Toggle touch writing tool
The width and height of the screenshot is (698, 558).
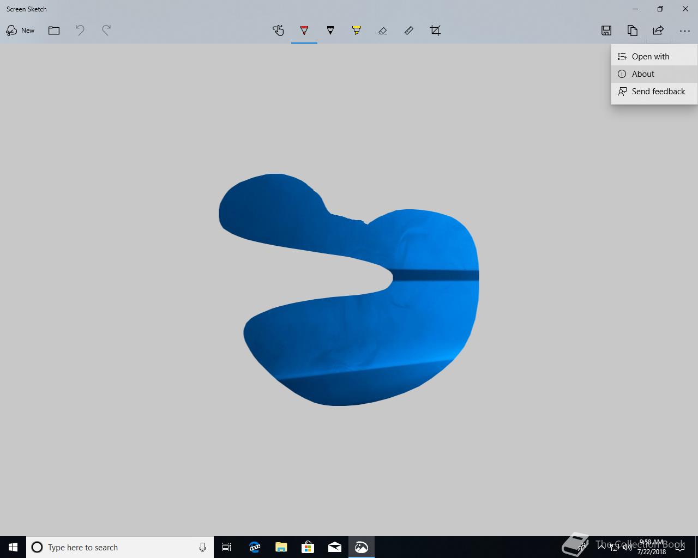278,31
